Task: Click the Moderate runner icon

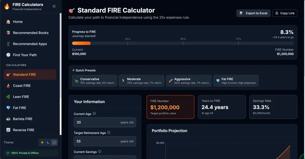Action: tap(123, 81)
